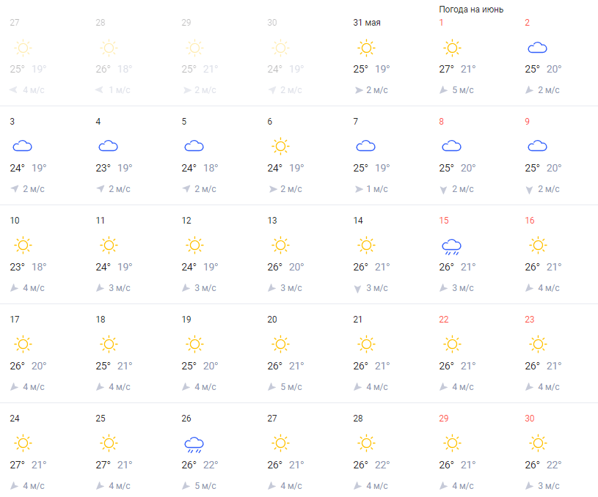This screenshot has height=497, width=598.
Task: Click the sun icon for June 30
Action: click(x=538, y=443)
